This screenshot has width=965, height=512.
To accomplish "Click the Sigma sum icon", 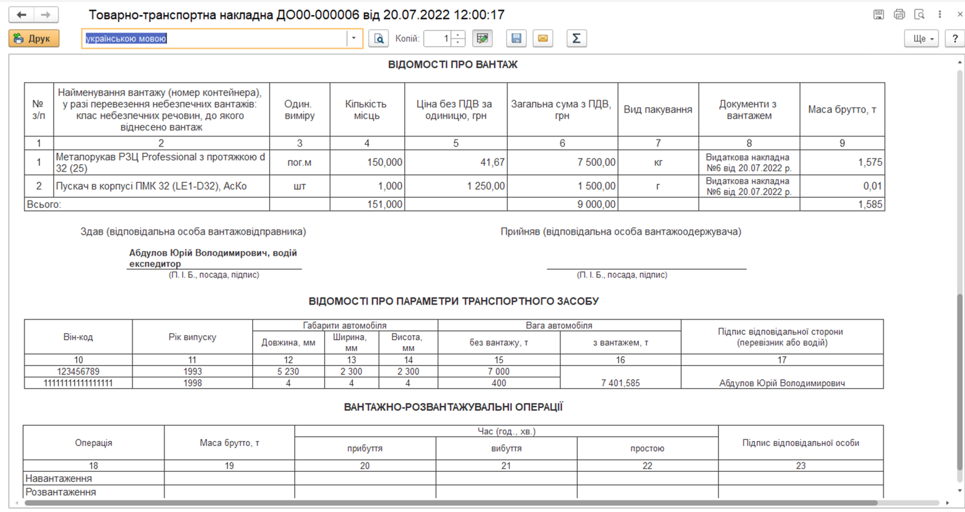I will pos(576,39).
